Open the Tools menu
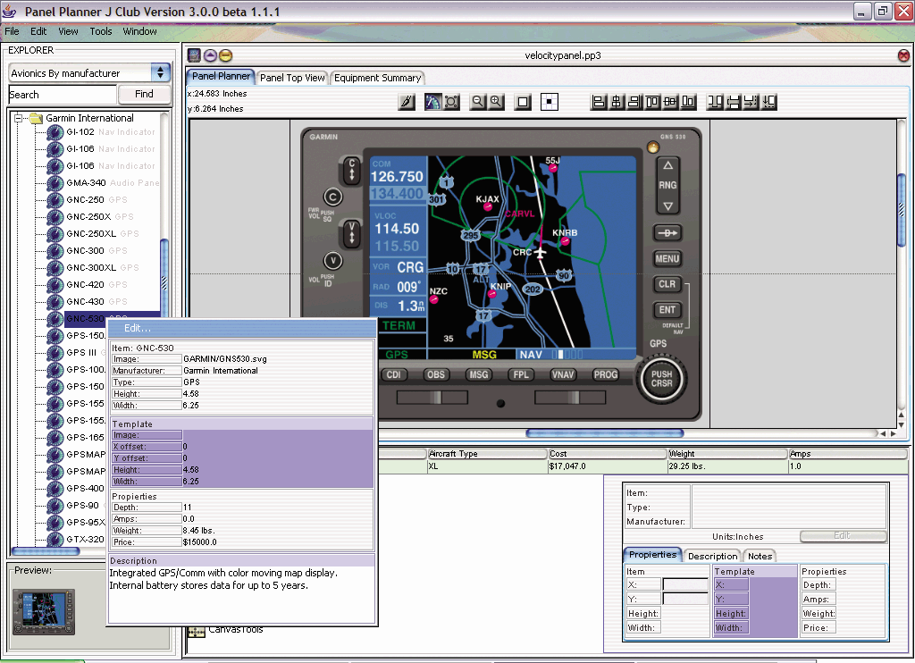The image size is (915, 663). [x=100, y=31]
